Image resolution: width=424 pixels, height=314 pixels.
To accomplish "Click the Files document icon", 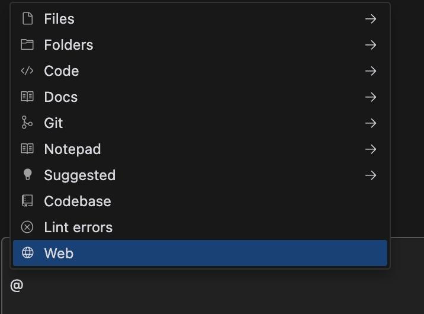I will coord(27,19).
